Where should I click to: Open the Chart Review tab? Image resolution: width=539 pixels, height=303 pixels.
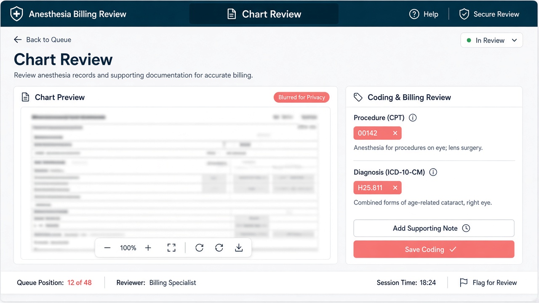coord(264,14)
